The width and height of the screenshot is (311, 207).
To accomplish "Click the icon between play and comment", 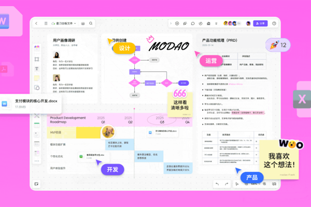I will click(185, 23).
